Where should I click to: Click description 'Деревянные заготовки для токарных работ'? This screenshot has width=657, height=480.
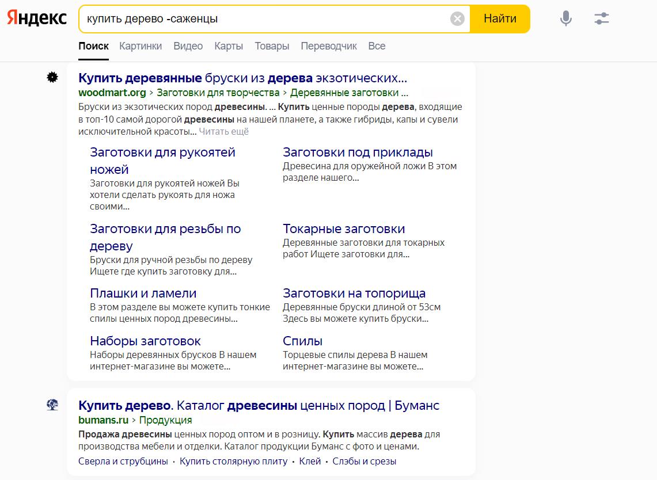tap(364, 249)
